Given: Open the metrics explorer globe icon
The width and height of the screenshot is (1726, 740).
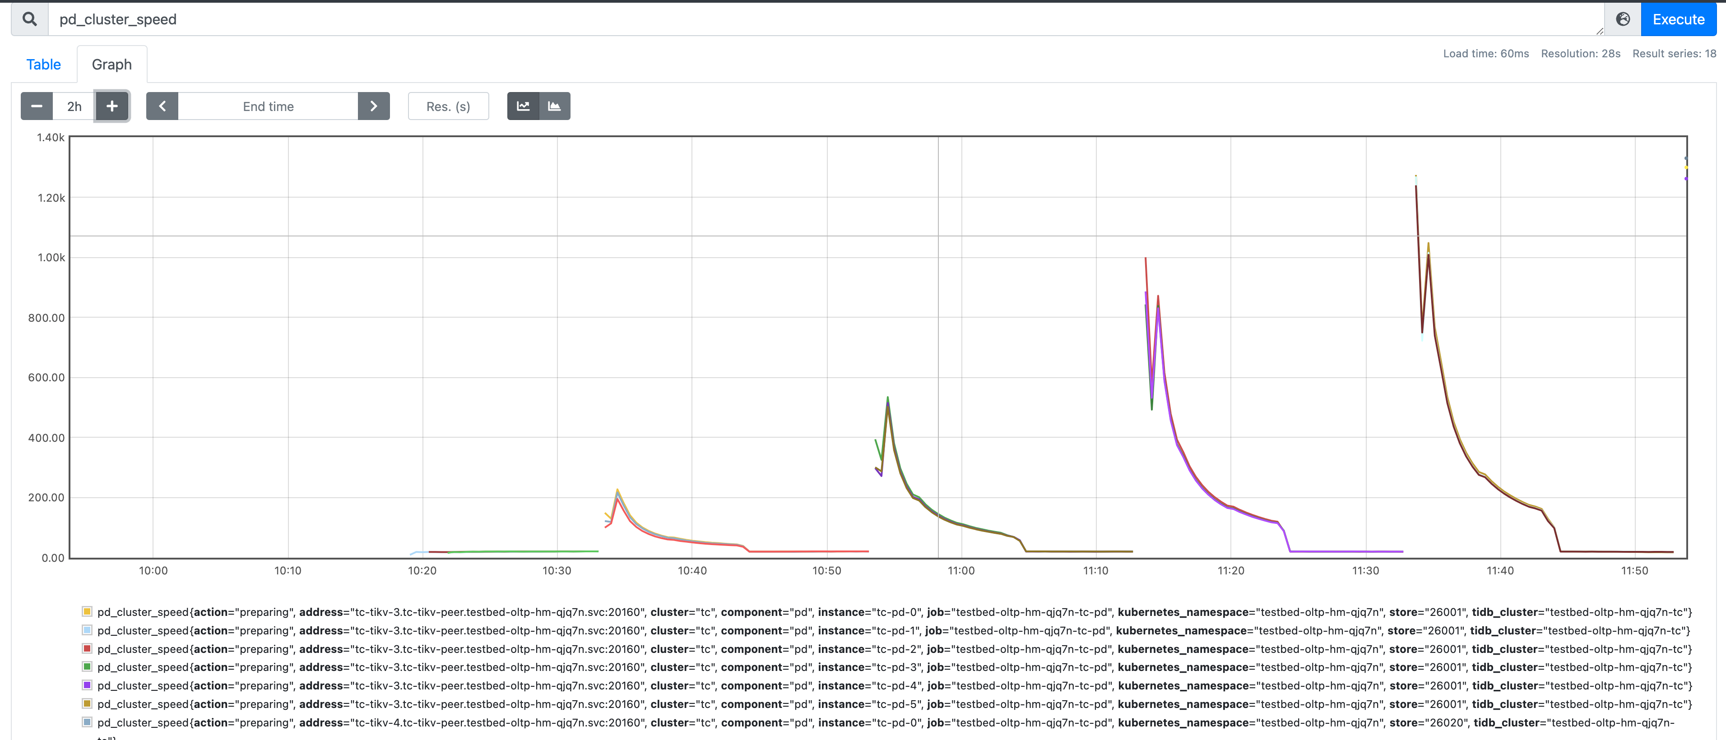Looking at the screenshot, I should point(1623,19).
